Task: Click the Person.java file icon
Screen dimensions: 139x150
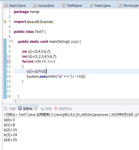Action: (120, 5)
